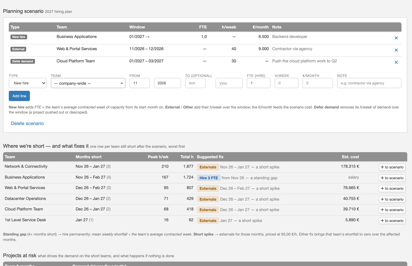Edit the From month field showing 11
Screen dimensions: 412x266
(140, 83)
